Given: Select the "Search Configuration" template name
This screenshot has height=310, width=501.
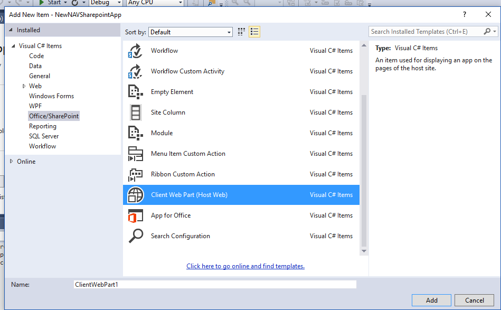Looking at the screenshot, I should tap(181, 236).
